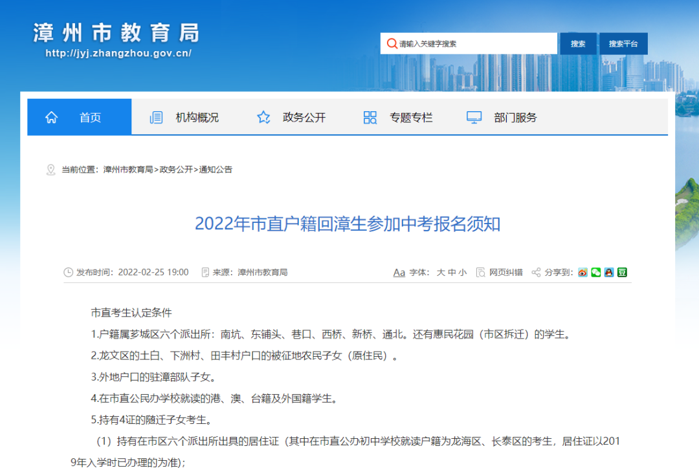Viewport: 699px width, 475px height.
Task: Open the 机构概况 menu item
Action: (197, 118)
